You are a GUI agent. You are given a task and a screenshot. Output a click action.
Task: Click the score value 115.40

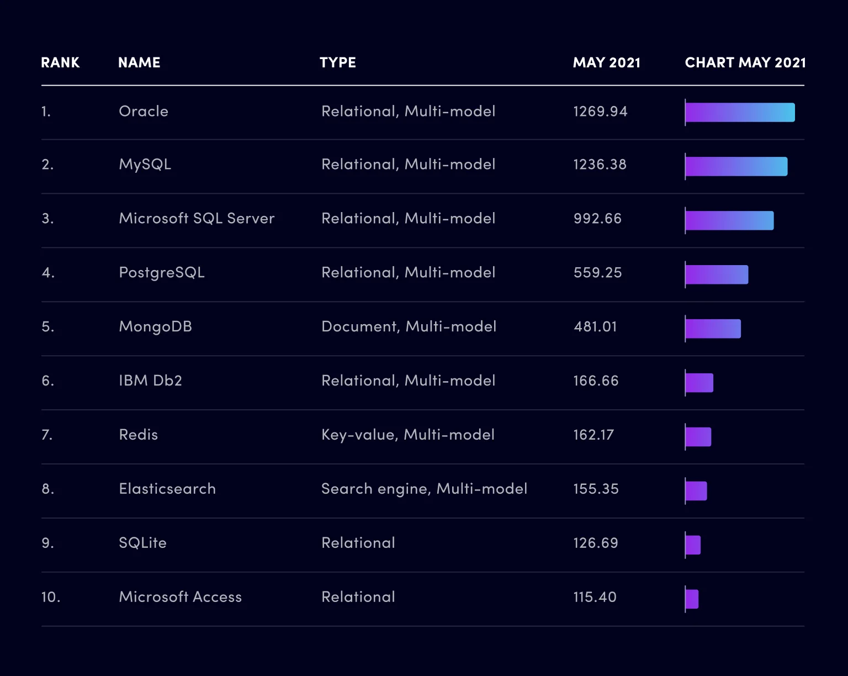[595, 598]
